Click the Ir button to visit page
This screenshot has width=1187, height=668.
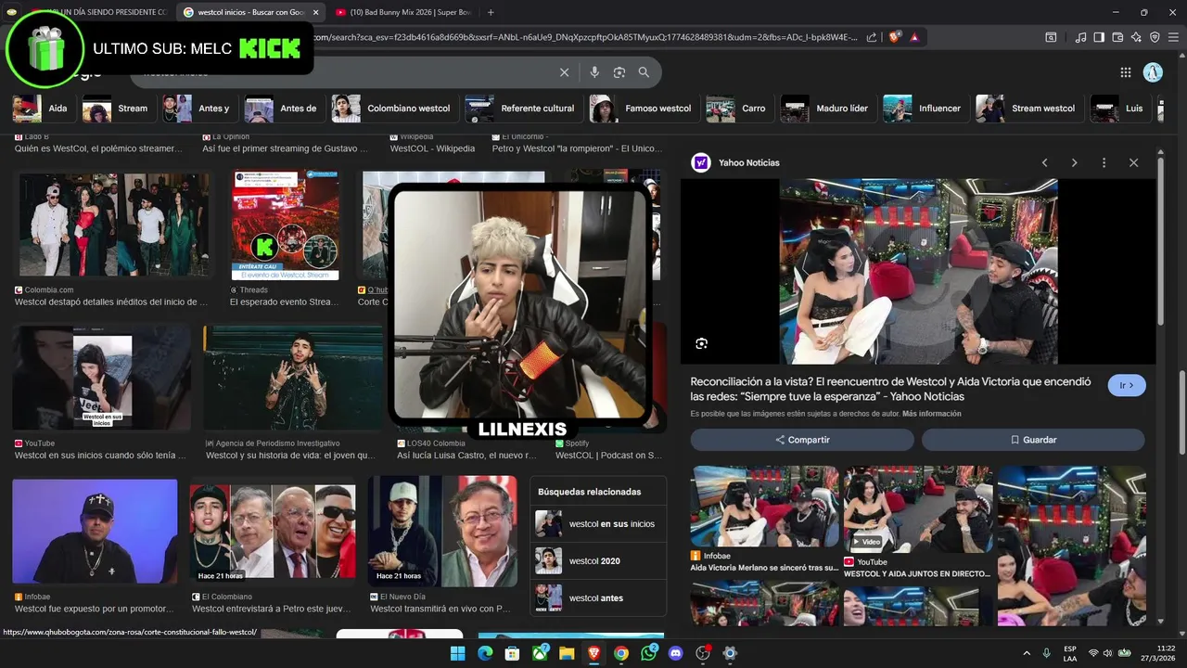click(1127, 385)
